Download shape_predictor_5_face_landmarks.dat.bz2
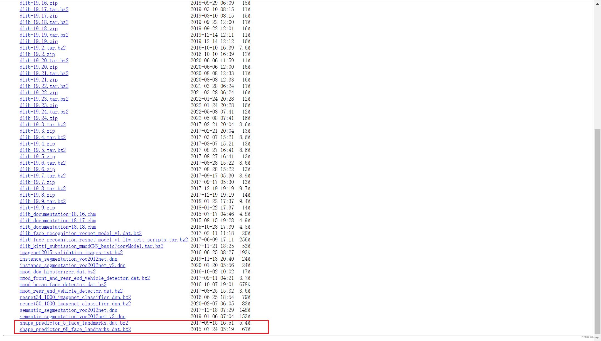 coord(74,323)
